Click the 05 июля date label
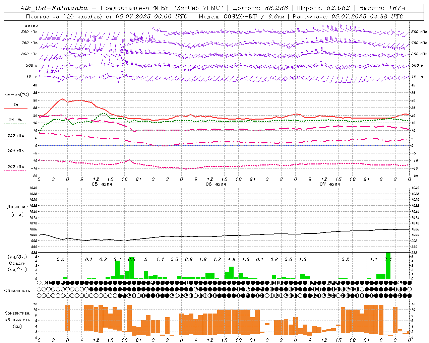 102,184
